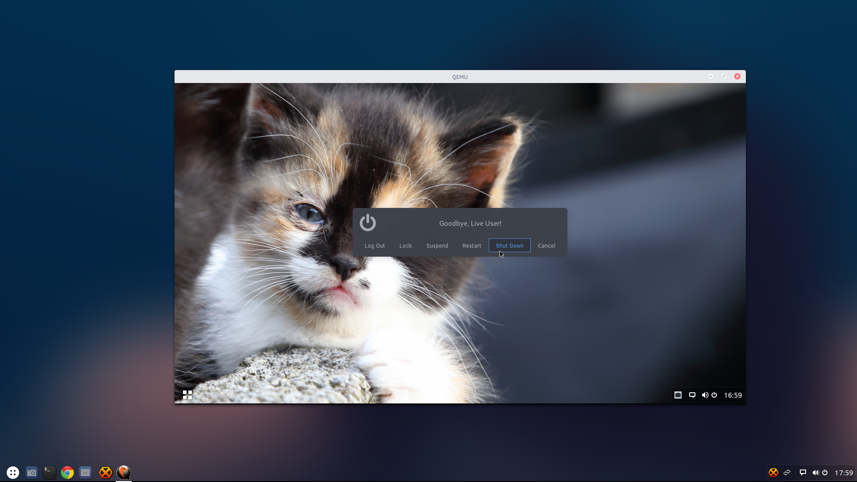
Task: Launch Google Chrome from the dock
Action: (x=67, y=472)
